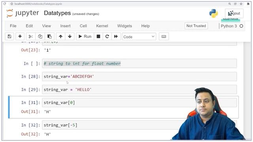Click the Python 3 kernel name
The height and width of the screenshot is (142, 253).
(229, 26)
